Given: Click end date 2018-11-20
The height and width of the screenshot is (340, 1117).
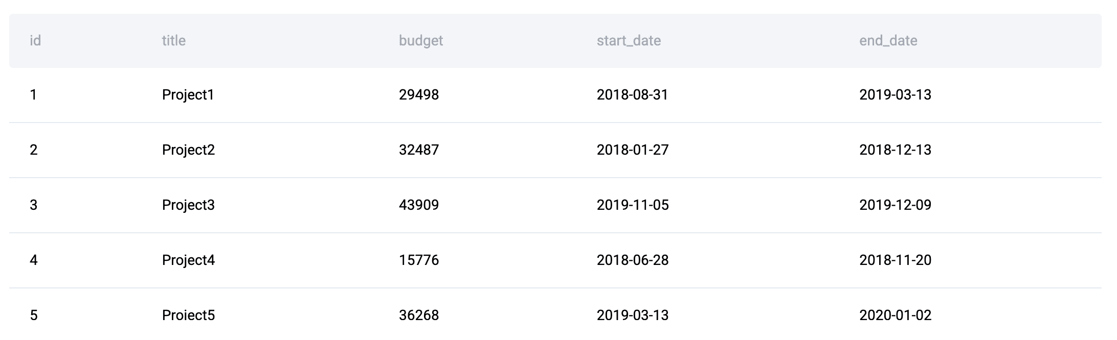Looking at the screenshot, I should (x=895, y=260).
